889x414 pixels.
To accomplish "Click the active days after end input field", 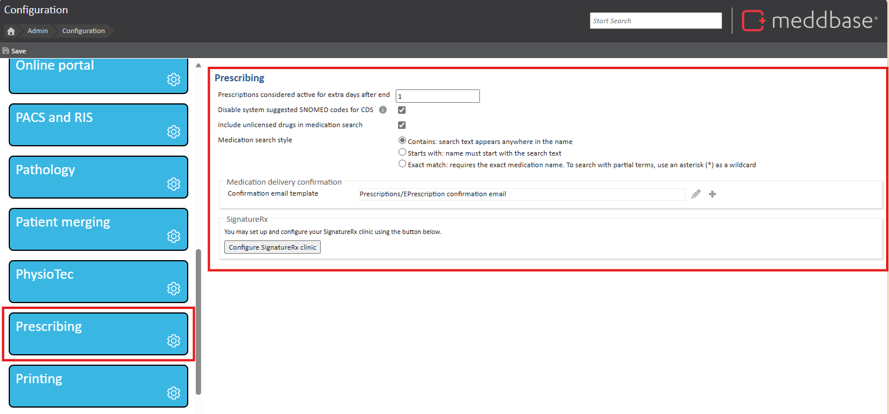I will [x=437, y=96].
